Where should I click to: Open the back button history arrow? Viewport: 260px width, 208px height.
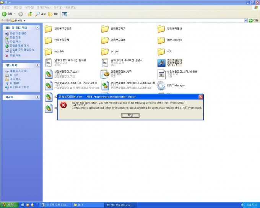click(x=15, y=14)
